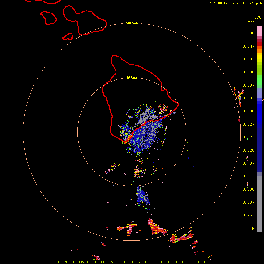
Task: Click the NEXLAB-College of DuPage credit text
Action: (234, 3)
